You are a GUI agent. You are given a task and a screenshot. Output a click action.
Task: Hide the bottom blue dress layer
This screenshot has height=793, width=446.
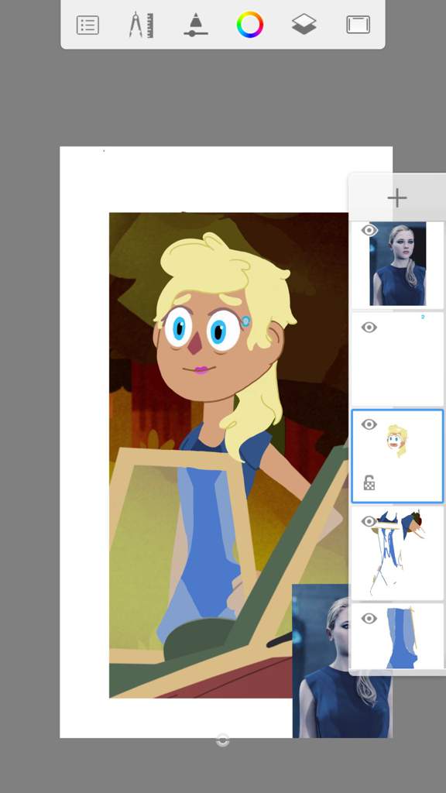[x=369, y=619]
